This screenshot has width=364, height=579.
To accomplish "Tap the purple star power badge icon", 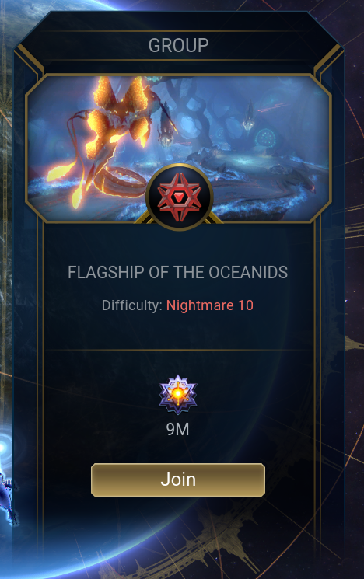I will (x=178, y=395).
